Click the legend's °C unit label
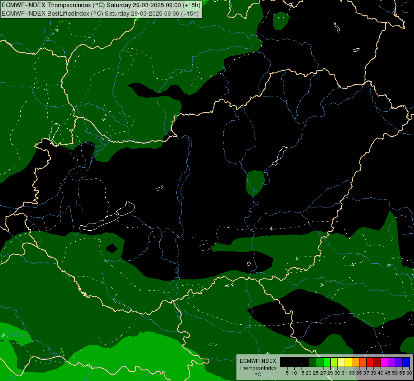The height and width of the screenshot is (381, 414). click(x=258, y=375)
